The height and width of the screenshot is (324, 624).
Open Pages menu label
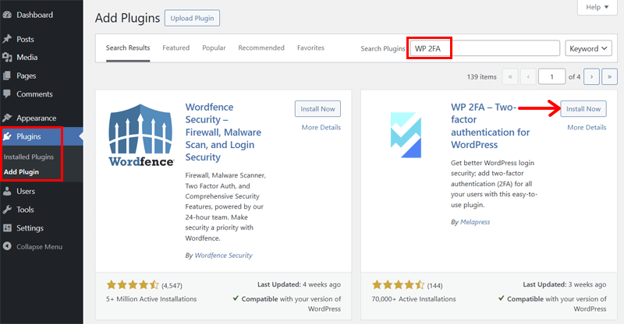[27, 76]
